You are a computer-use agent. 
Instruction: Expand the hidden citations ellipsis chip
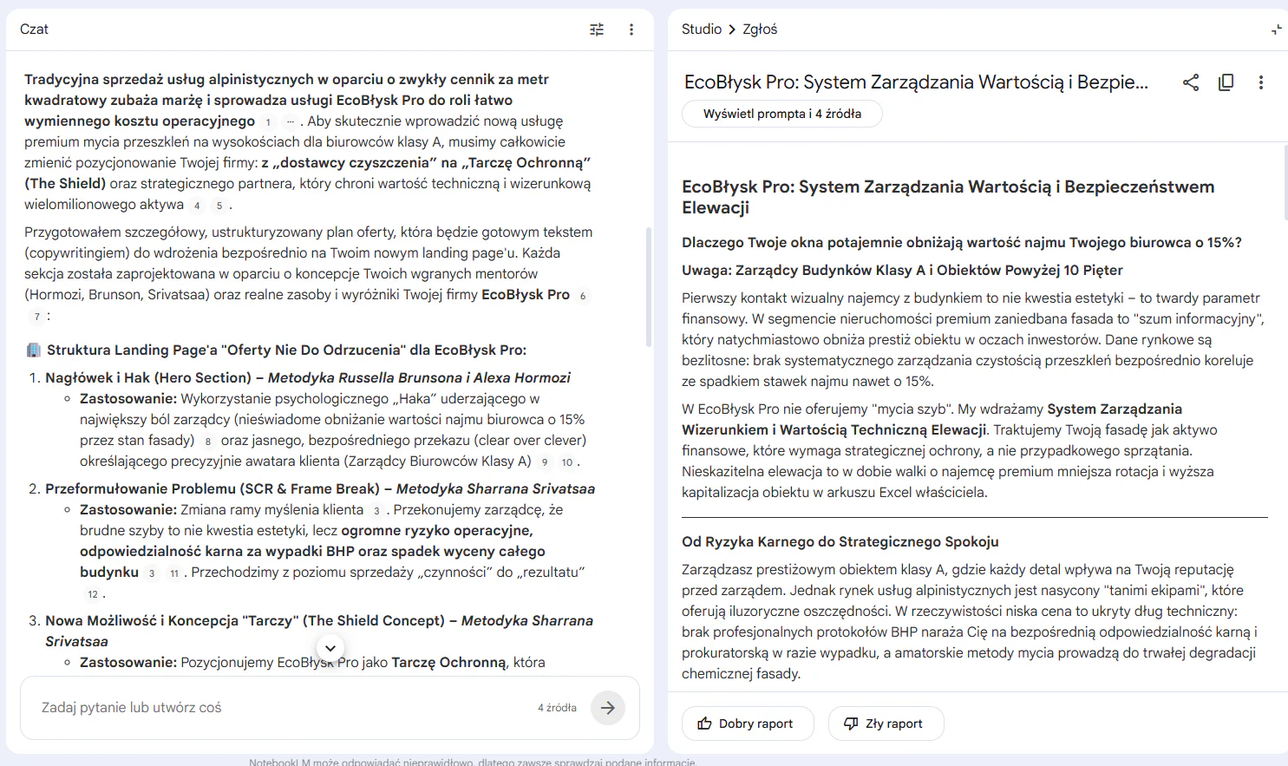pyautogui.click(x=291, y=122)
